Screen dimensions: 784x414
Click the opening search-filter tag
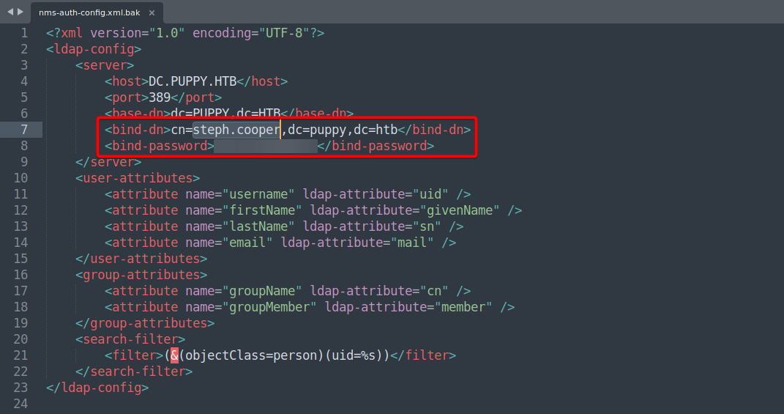point(130,339)
